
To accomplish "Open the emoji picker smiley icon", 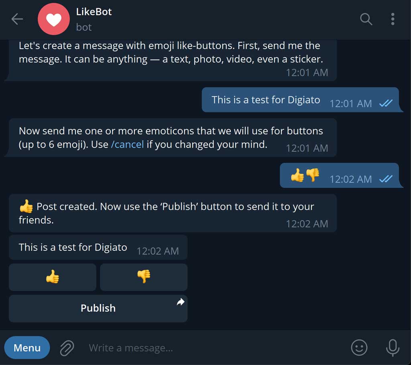I will [x=359, y=348].
